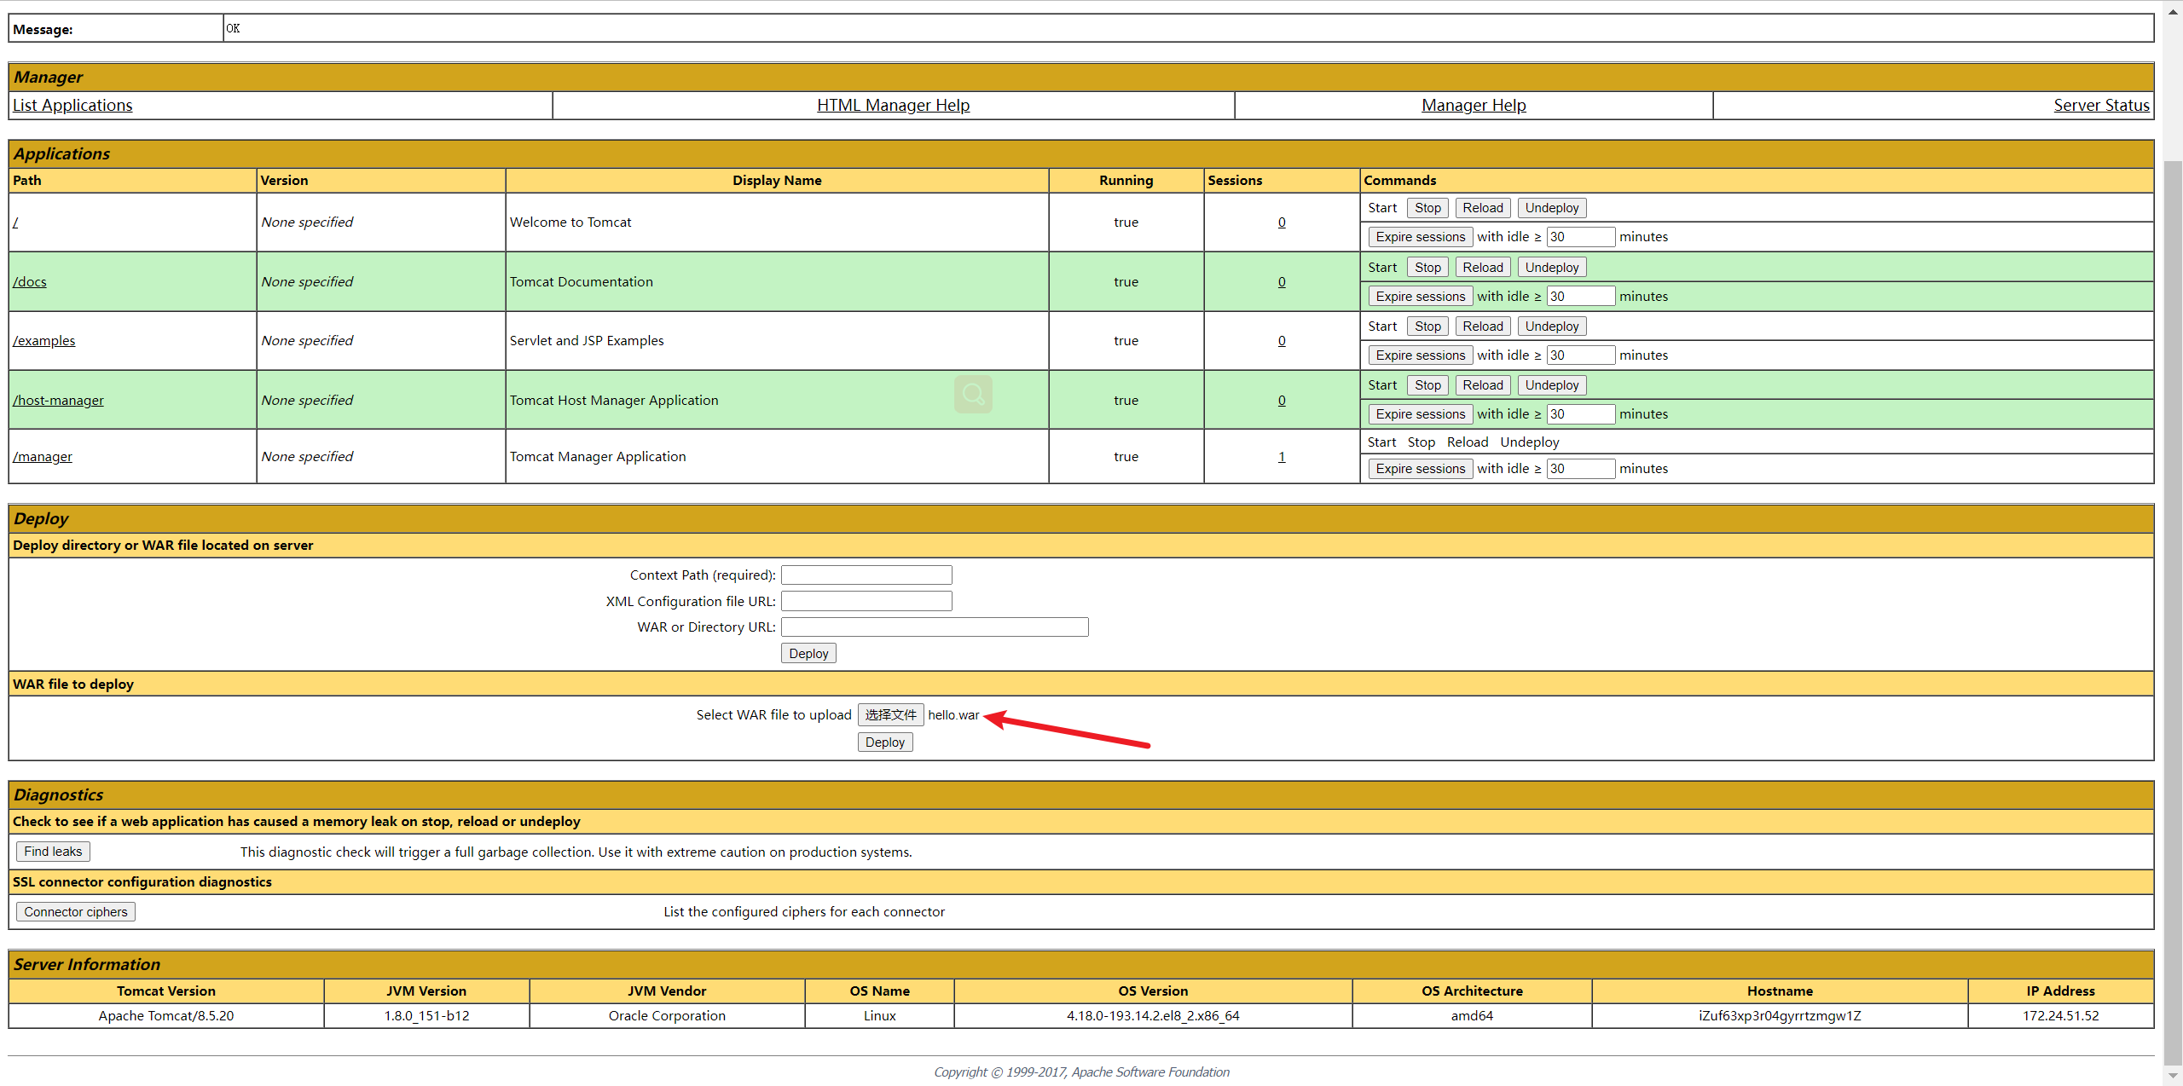Reload the /examples application
This screenshot has height=1086, width=2183.
click(1483, 326)
